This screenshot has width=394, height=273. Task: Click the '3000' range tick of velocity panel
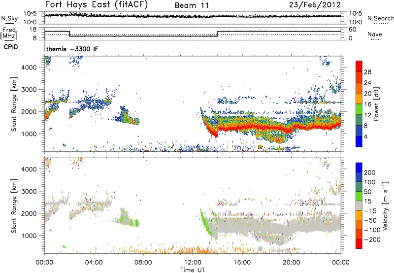[x=29, y=191]
